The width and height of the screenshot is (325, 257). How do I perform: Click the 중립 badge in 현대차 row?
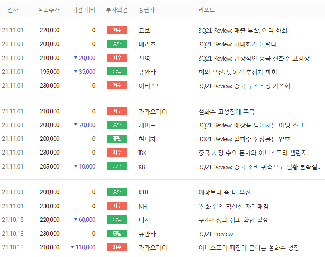(x=117, y=138)
